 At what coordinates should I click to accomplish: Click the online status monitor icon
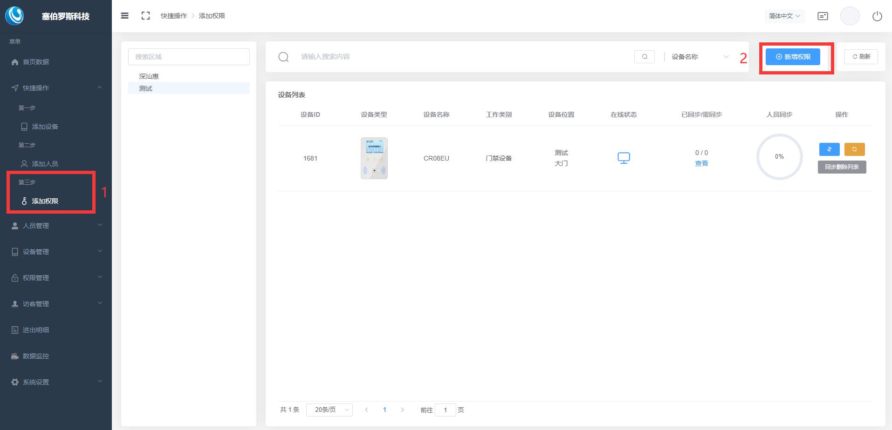click(624, 158)
